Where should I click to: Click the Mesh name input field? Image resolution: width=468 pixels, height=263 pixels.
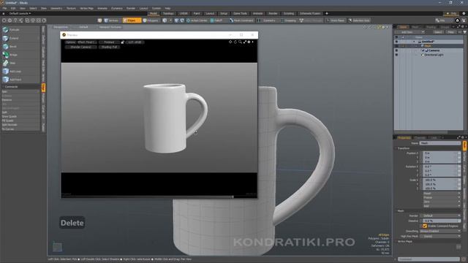click(x=440, y=143)
